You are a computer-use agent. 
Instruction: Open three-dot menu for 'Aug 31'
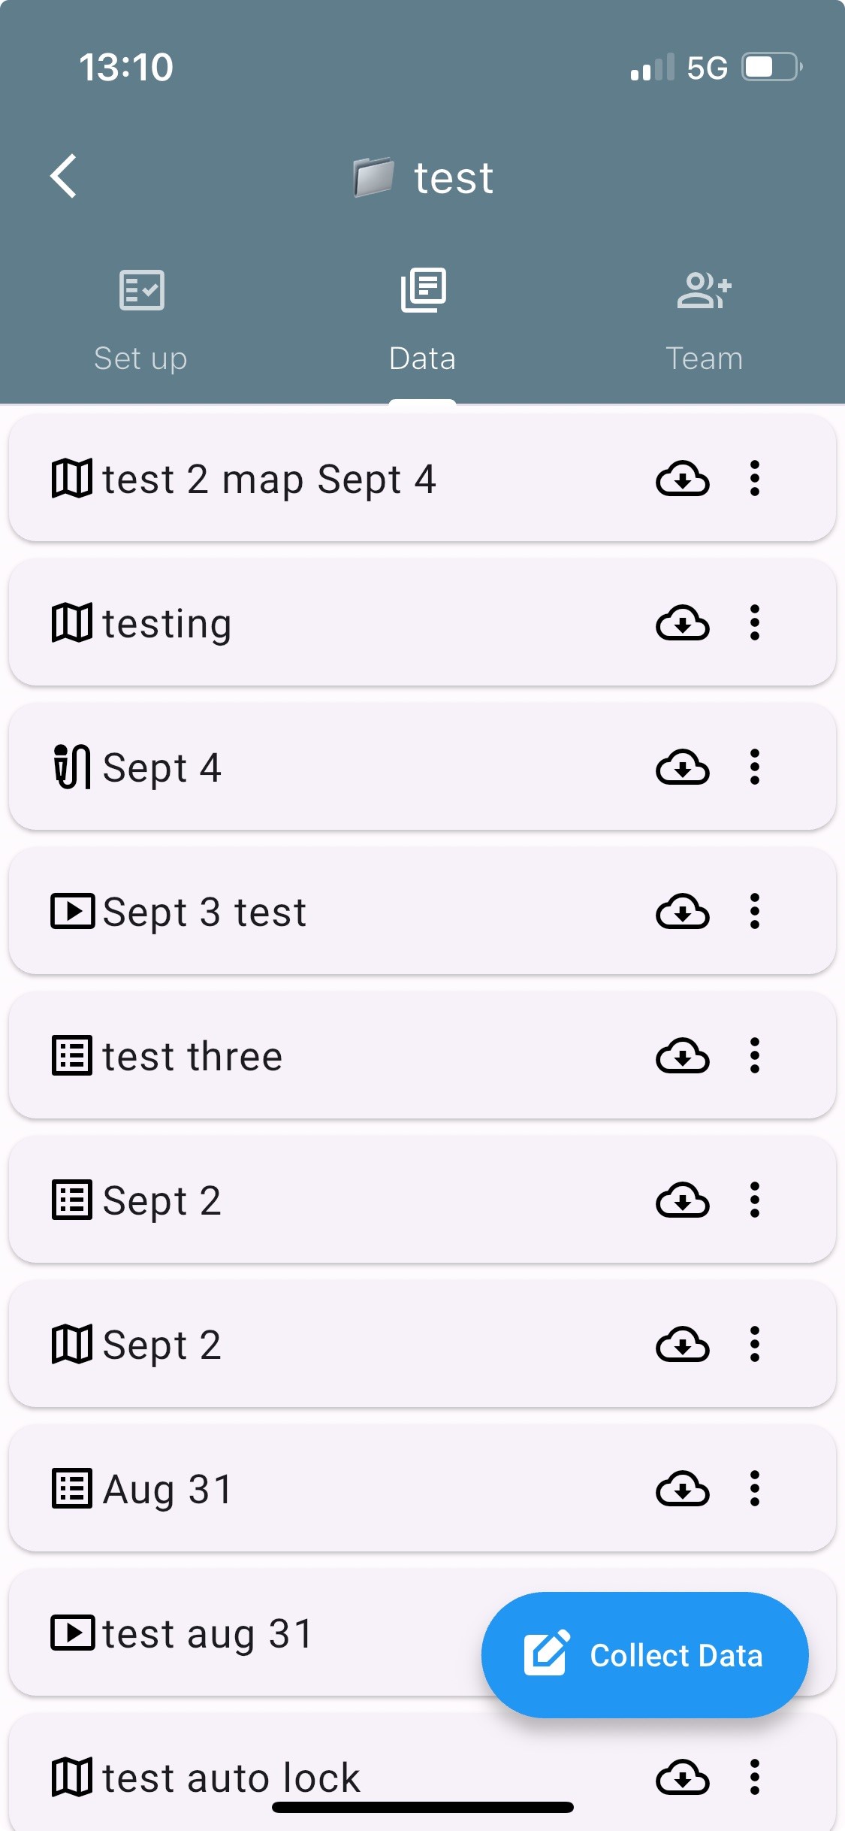click(755, 1489)
